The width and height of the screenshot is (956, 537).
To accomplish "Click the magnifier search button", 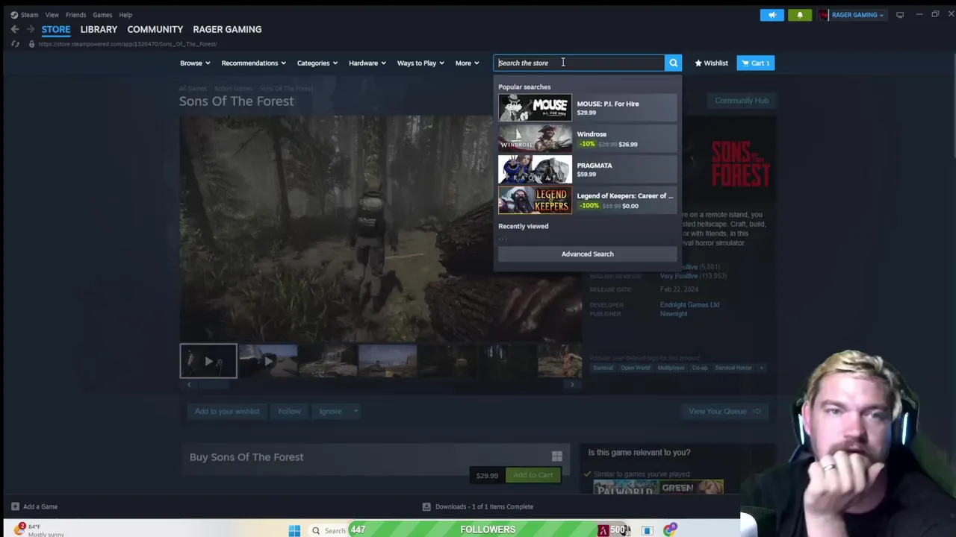I will coord(673,63).
